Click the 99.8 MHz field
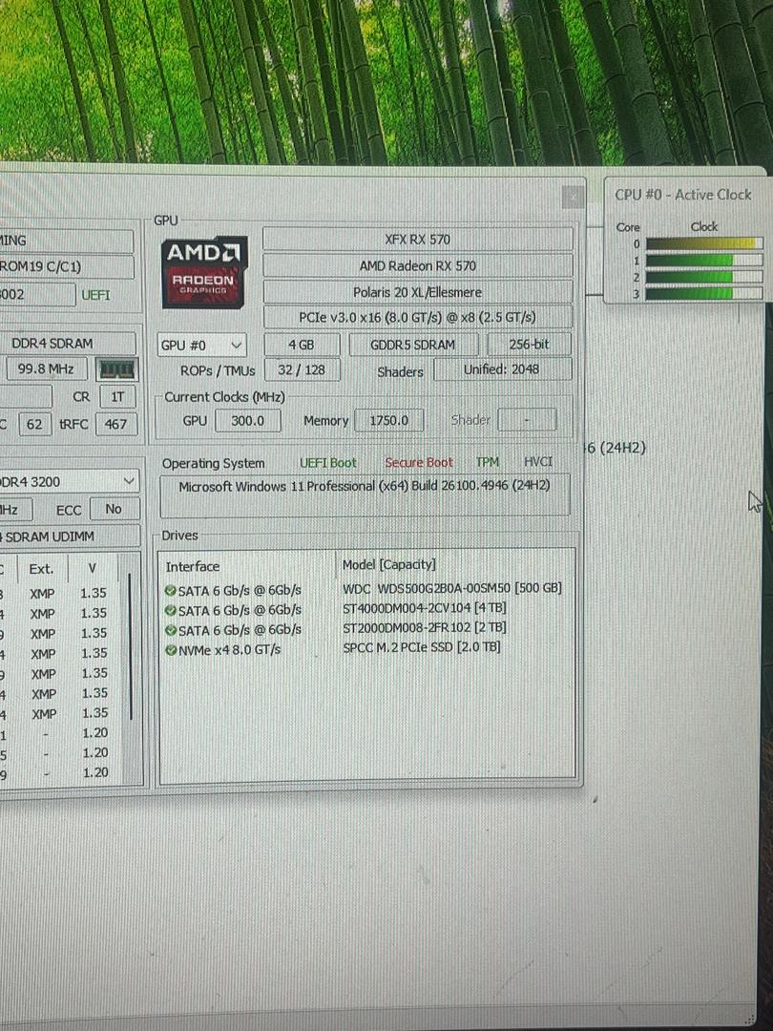The height and width of the screenshot is (1031, 773). coord(46,368)
